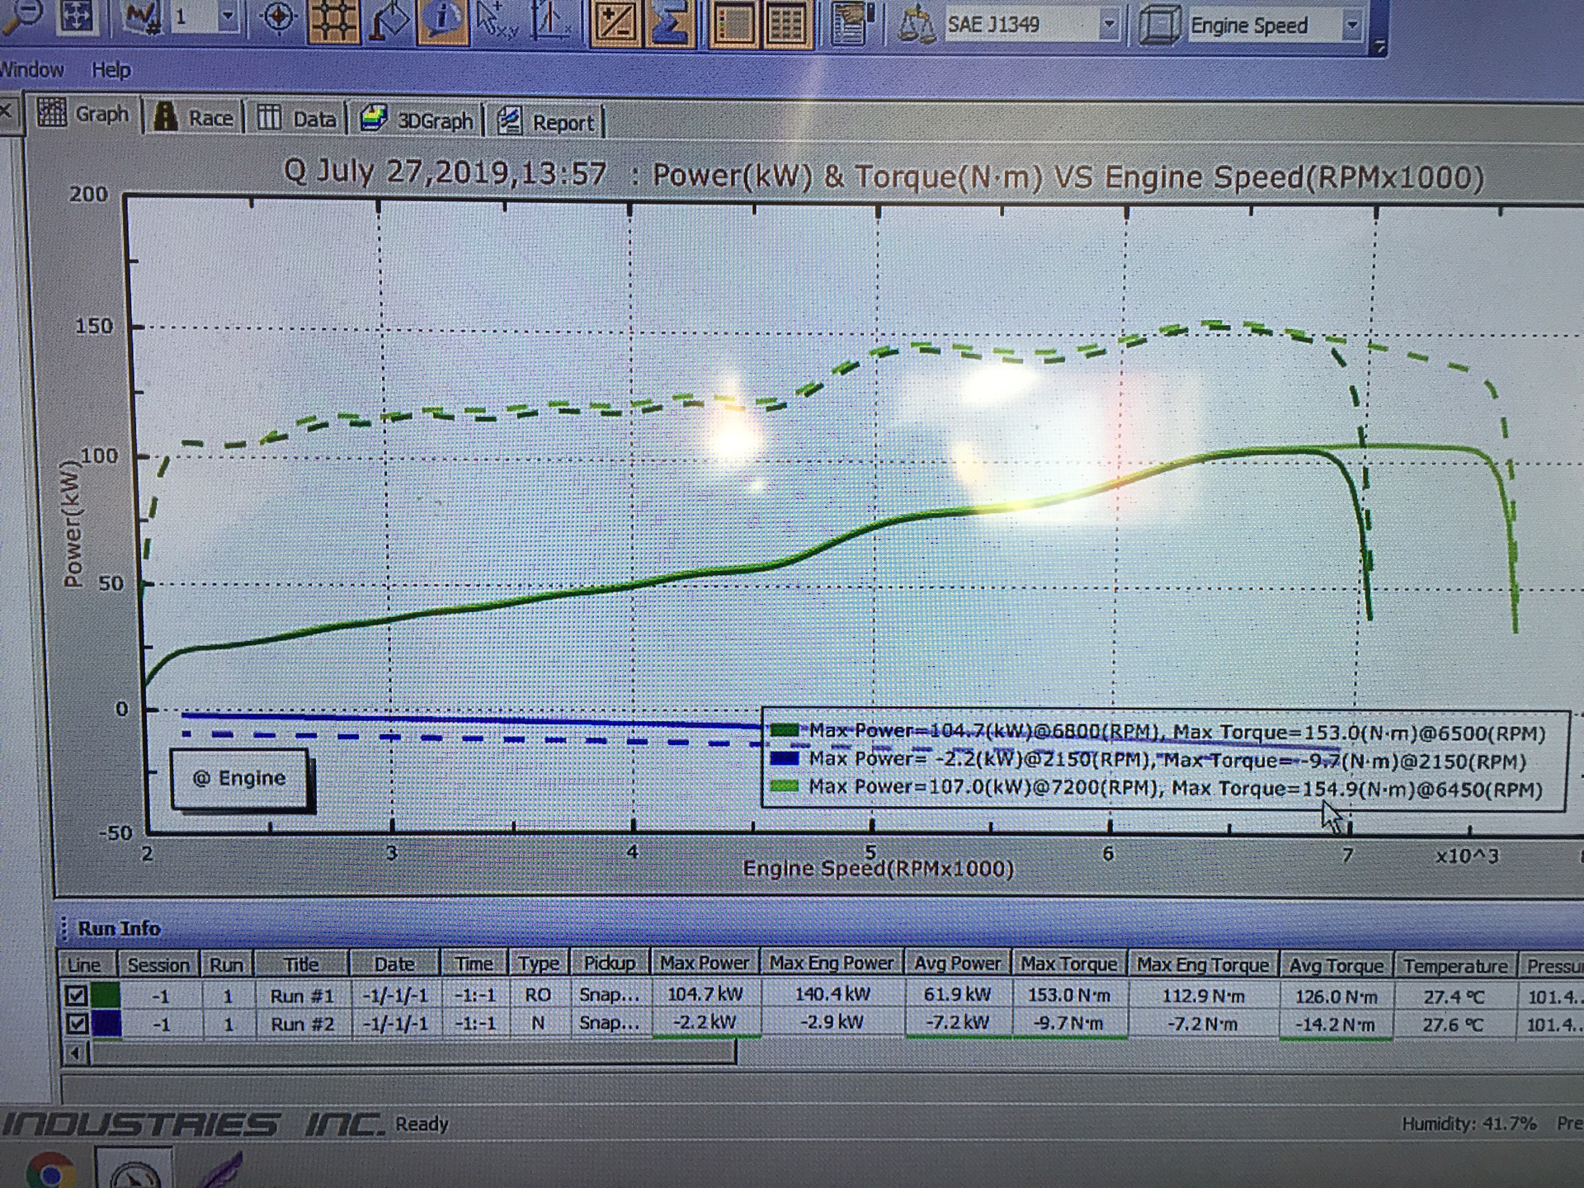Toggle the grid lines icon
The height and width of the screenshot is (1188, 1584).
[x=333, y=19]
